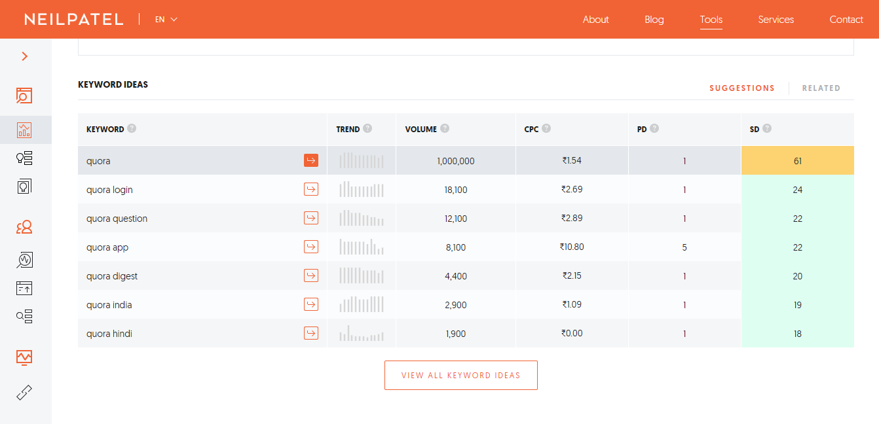The image size is (879, 424).
Task: Select the keyword "quora question"
Action: click(x=117, y=219)
